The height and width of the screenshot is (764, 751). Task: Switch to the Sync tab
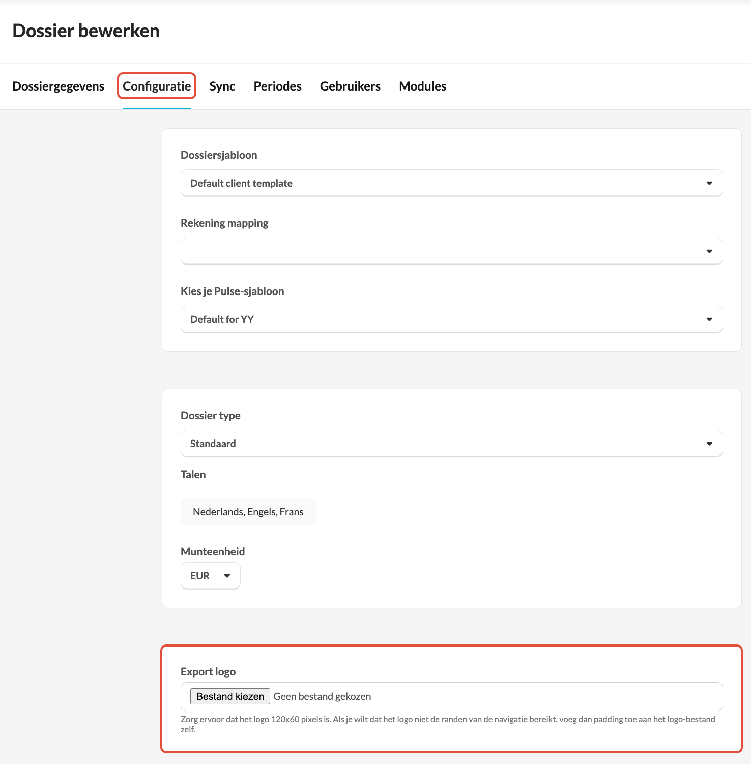coord(222,86)
